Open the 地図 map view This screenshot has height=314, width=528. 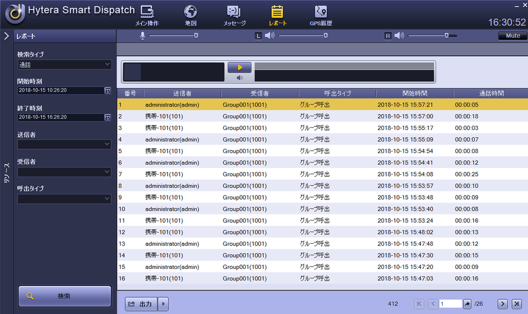[x=190, y=15]
